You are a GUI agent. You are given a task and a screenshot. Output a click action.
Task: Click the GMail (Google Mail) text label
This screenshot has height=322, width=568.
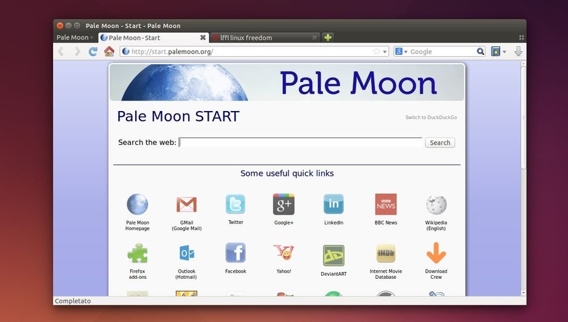pos(186,225)
